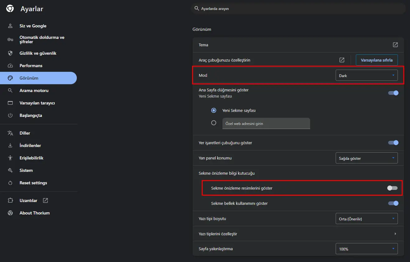Click the Görünüm section heading
Screen dimensions: 410x262
[x=202, y=29]
